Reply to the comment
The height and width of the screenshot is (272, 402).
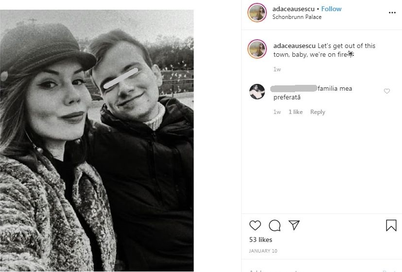[317, 112]
